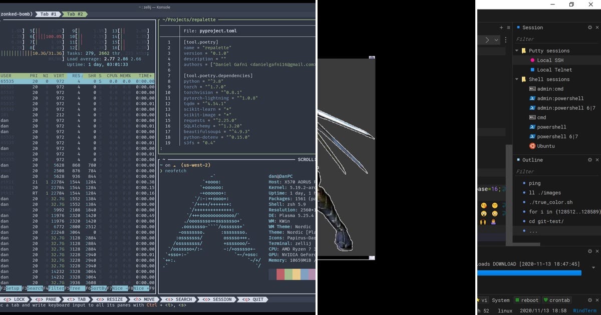The image size is (601, 315).
Task: Select the ./true_color.sh outline entry
Action: point(550,202)
